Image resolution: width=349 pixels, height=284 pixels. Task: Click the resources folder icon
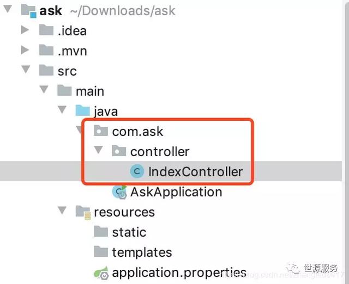pyautogui.click(x=83, y=212)
